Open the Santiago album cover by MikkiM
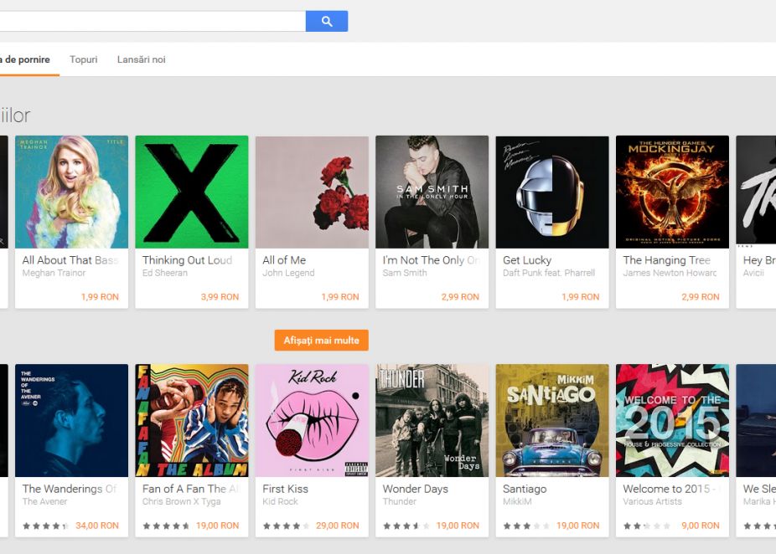This screenshot has width=776, height=554. tap(551, 418)
